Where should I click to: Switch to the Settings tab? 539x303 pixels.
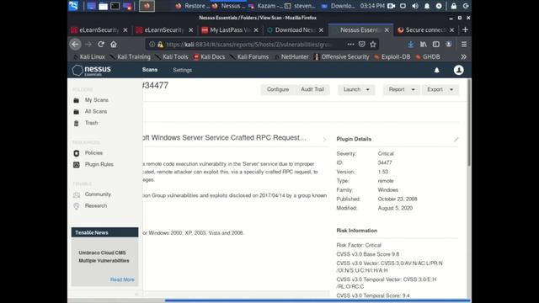coord(182,70)
